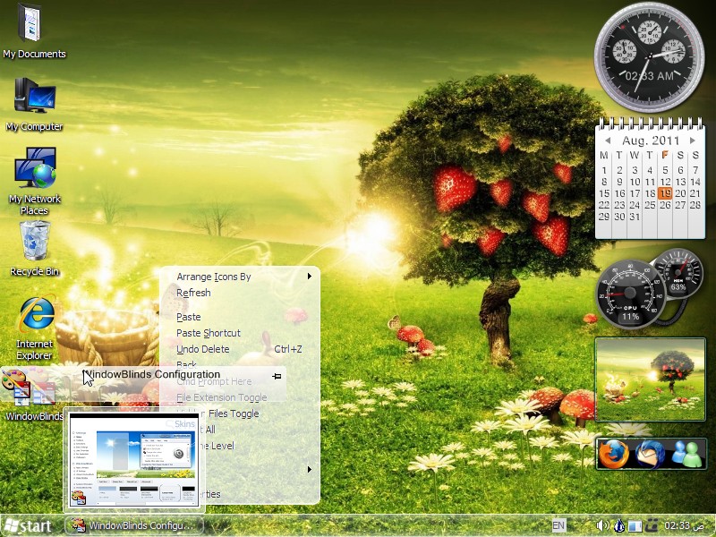Click the CPU gauge widget
This screenshot has width=716, height=537.
[631, 294]
